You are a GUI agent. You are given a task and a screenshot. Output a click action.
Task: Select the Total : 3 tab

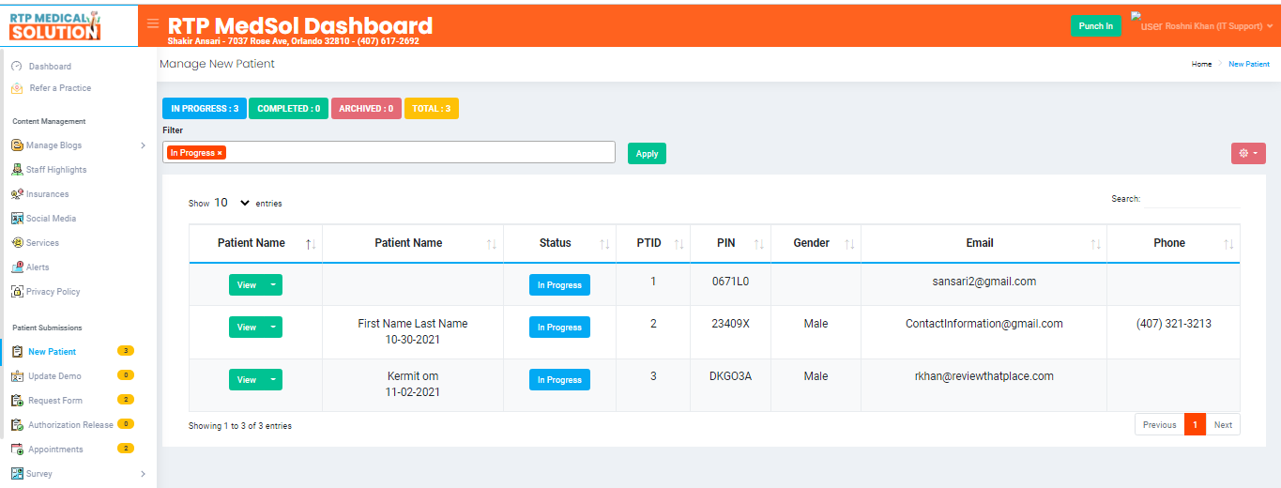pyautogui.click(x=432, y=109)
